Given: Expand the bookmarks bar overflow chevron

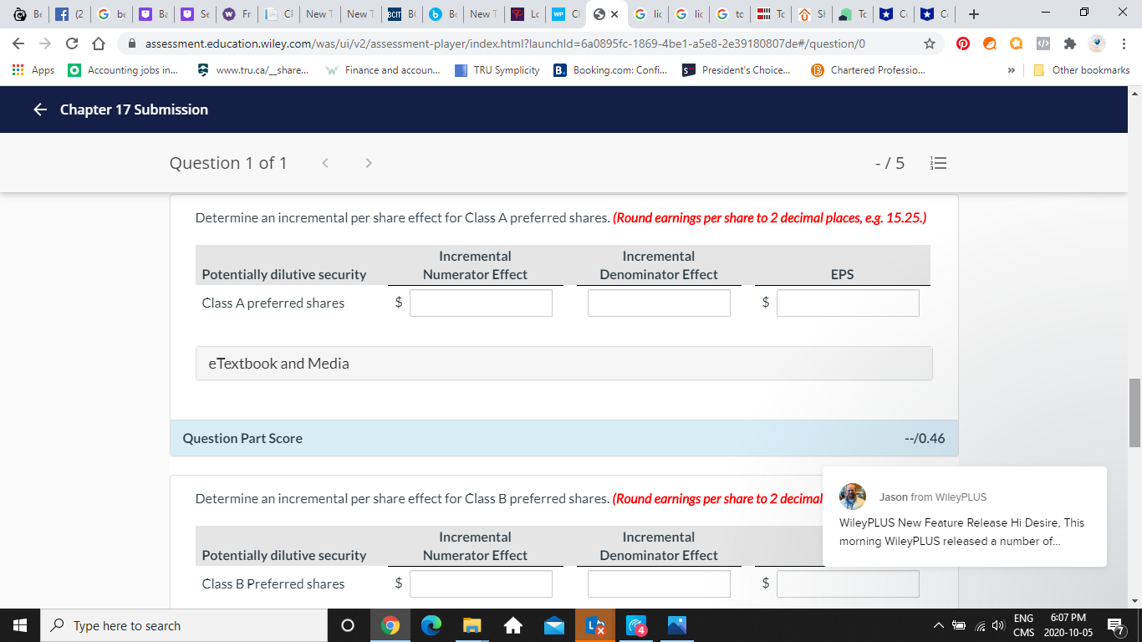Looking at the screenshot, I should point(1012,69).
